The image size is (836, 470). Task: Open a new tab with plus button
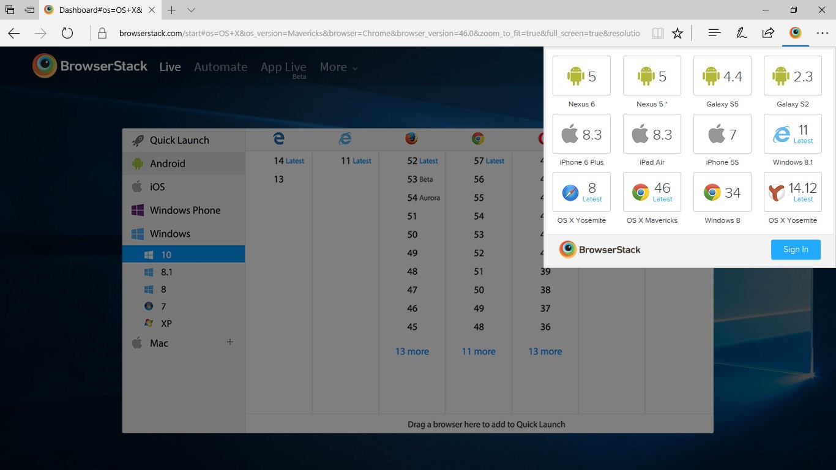(x=172, y=10)
